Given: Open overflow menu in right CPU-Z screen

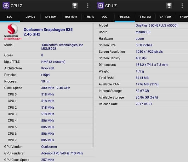Looking at the screenshot, I should coord(182,6).
